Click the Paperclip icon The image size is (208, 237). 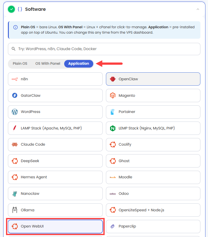click(113, 226)
